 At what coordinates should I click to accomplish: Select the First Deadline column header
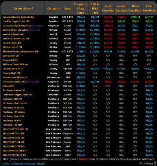(108, 8)
